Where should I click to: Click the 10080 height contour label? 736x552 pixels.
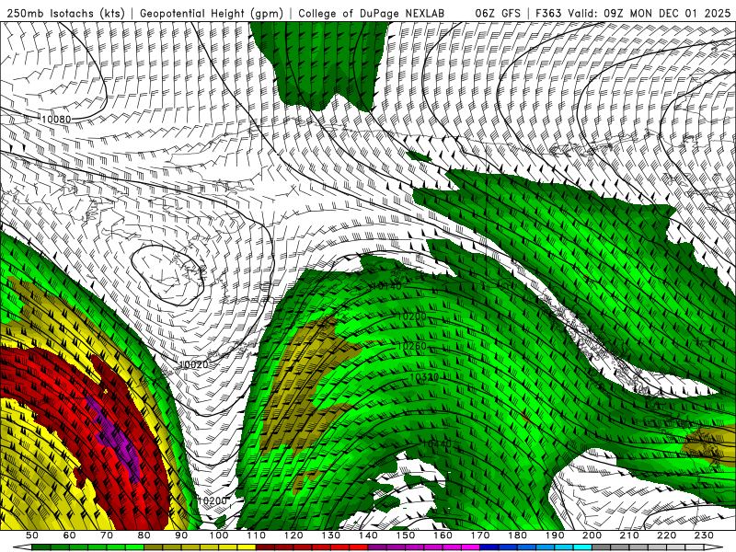click(x=56, y=120)
